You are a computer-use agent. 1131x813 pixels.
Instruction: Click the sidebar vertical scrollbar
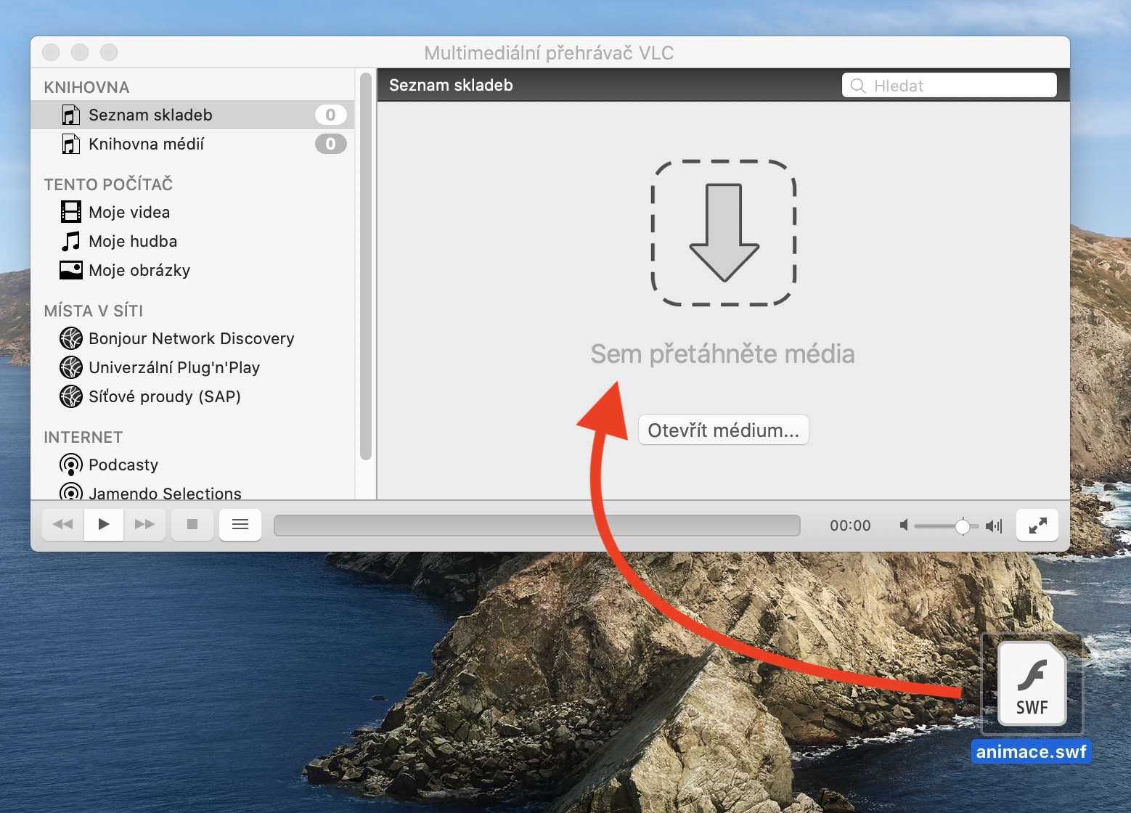click(366, 266)
